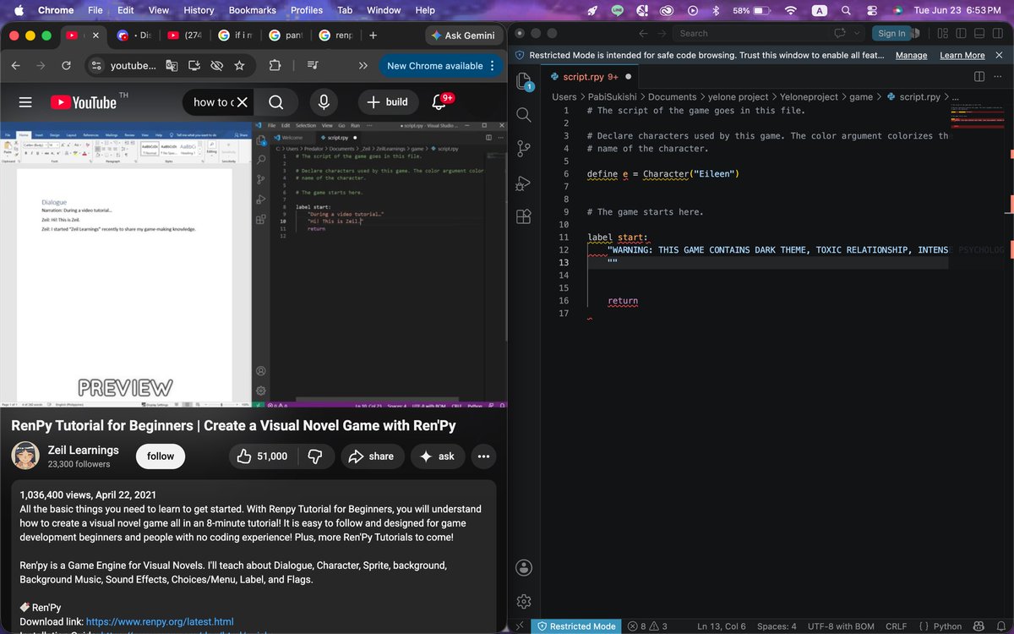Image resolution: width=1014 pixels, height=634 pixels.
Task: Open YouTube notifications bell
Action: (x=439, y=102)
